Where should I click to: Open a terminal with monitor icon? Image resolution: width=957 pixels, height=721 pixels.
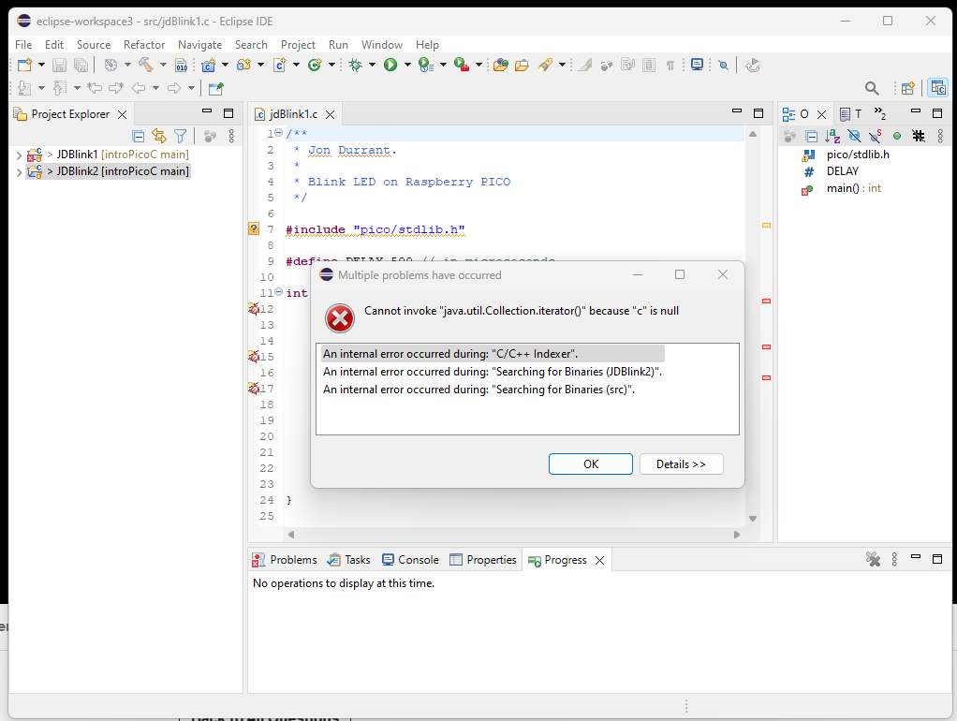(x=697, y=65)
